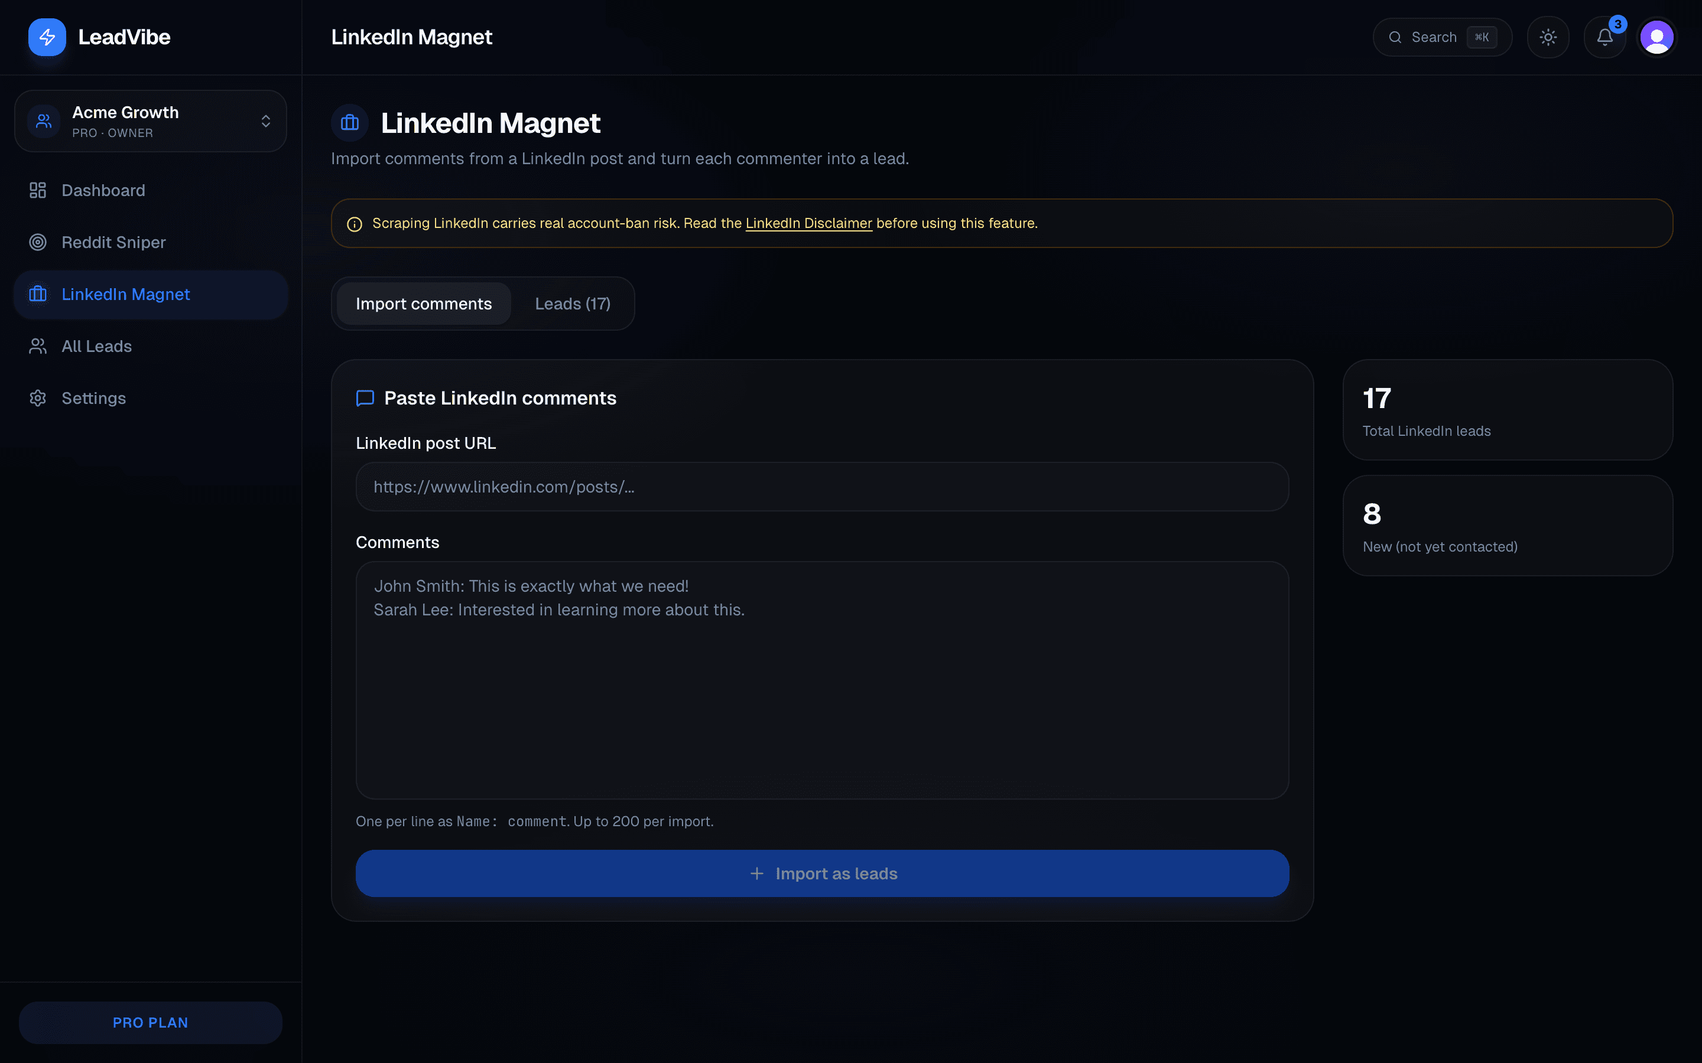Click the Reddit Sniper target icon
Viewport: 1702px width, 1063px height.
tap(38, 243)
